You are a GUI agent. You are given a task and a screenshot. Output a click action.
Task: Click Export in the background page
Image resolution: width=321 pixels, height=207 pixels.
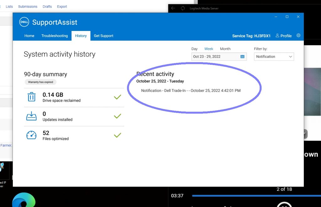tap(62, 7)
